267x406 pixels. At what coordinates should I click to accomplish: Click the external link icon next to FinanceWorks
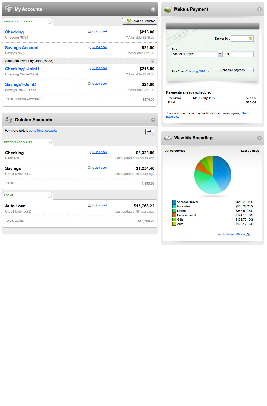(x=248, y=234)
